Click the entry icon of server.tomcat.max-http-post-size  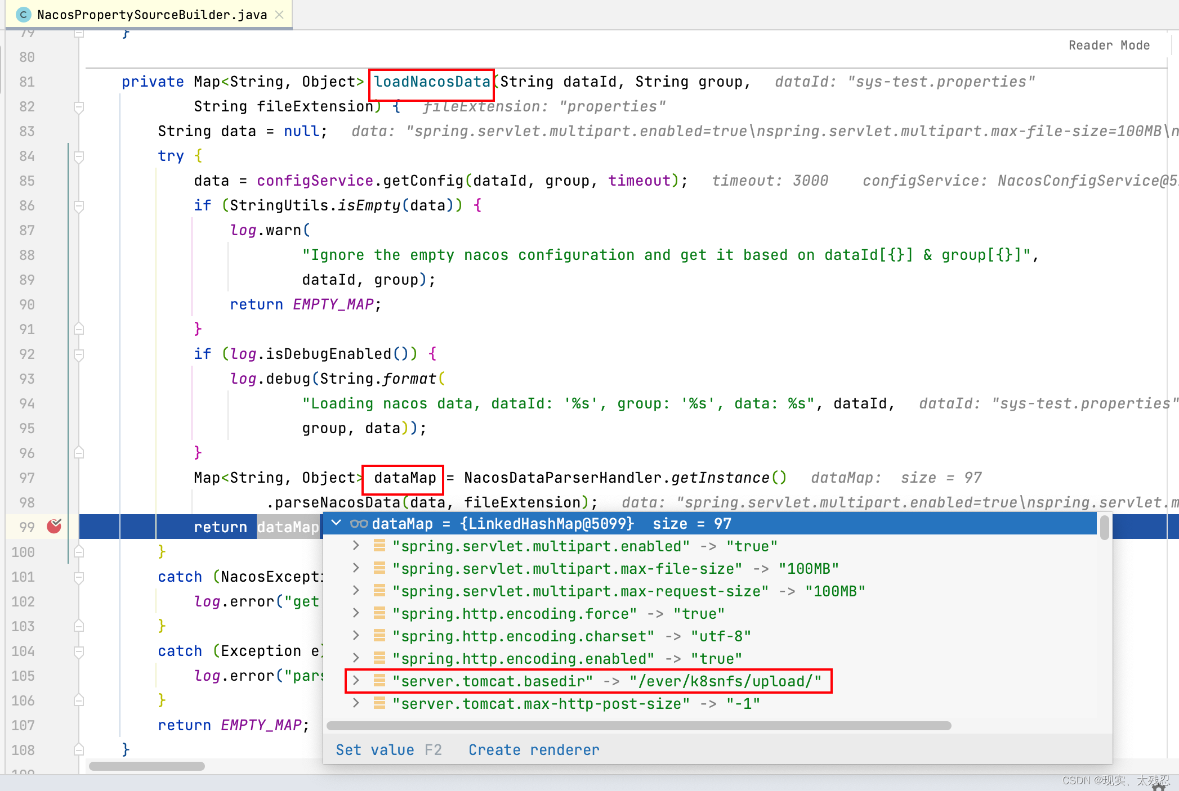[379, 703]
